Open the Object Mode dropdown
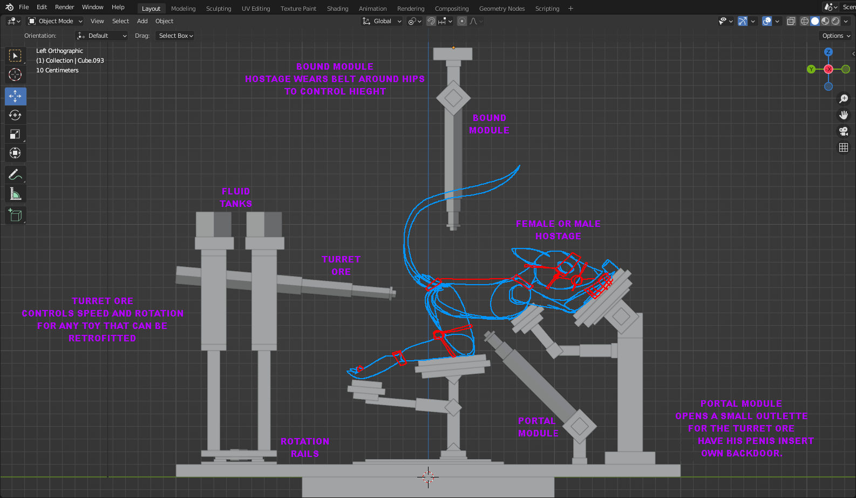 click(56, 21)
